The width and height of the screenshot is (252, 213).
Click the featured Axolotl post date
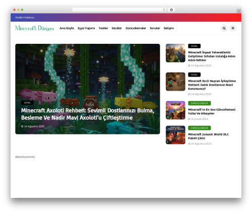pos(33,126)
